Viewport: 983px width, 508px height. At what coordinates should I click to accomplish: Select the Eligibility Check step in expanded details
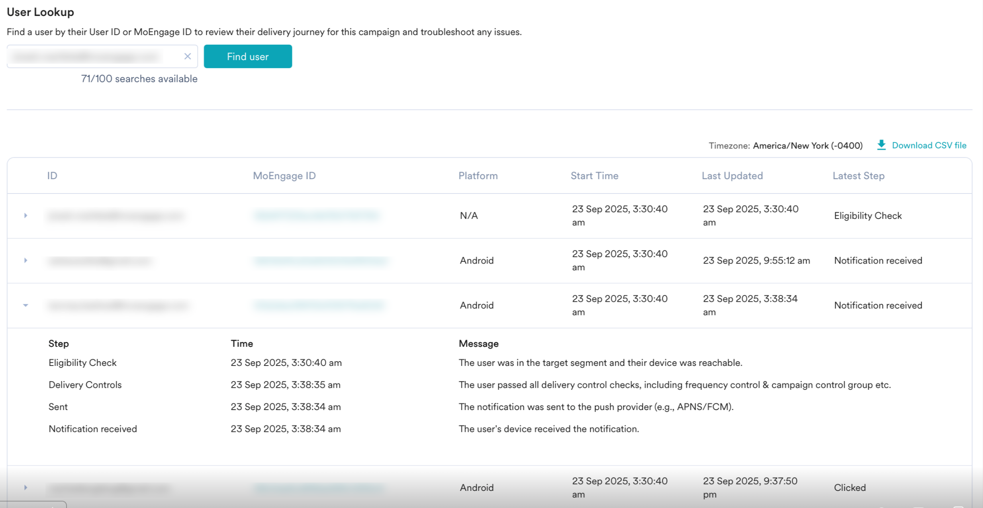point(82,363)
